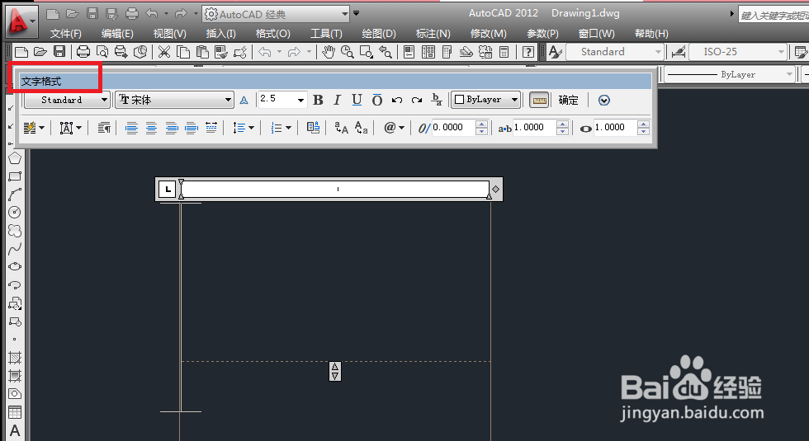Increase the oblique angle value
The width and height of the screenshot is (809, 441).
coord(481,124)
